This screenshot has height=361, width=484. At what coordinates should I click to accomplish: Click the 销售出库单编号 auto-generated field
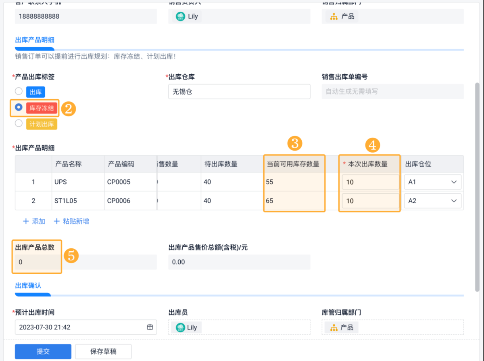(x=393, y=92)
